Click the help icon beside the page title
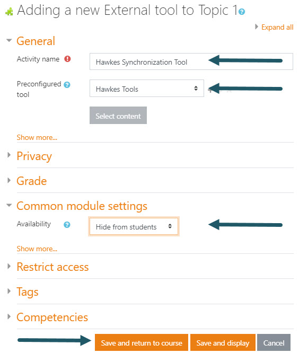 point(242,12)
